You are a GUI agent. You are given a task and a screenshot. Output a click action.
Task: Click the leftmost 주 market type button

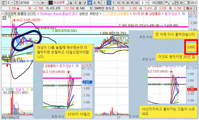pos(8,3)
